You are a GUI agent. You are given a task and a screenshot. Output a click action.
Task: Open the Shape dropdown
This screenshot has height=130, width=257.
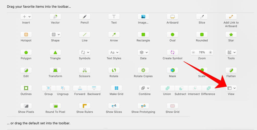pos(55,34)
